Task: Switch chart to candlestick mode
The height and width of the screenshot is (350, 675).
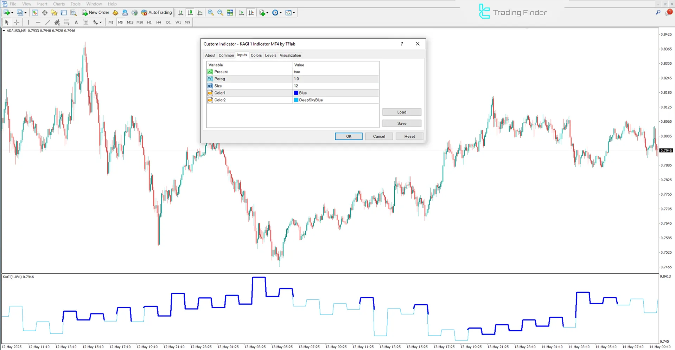Action: coord(190,12)
